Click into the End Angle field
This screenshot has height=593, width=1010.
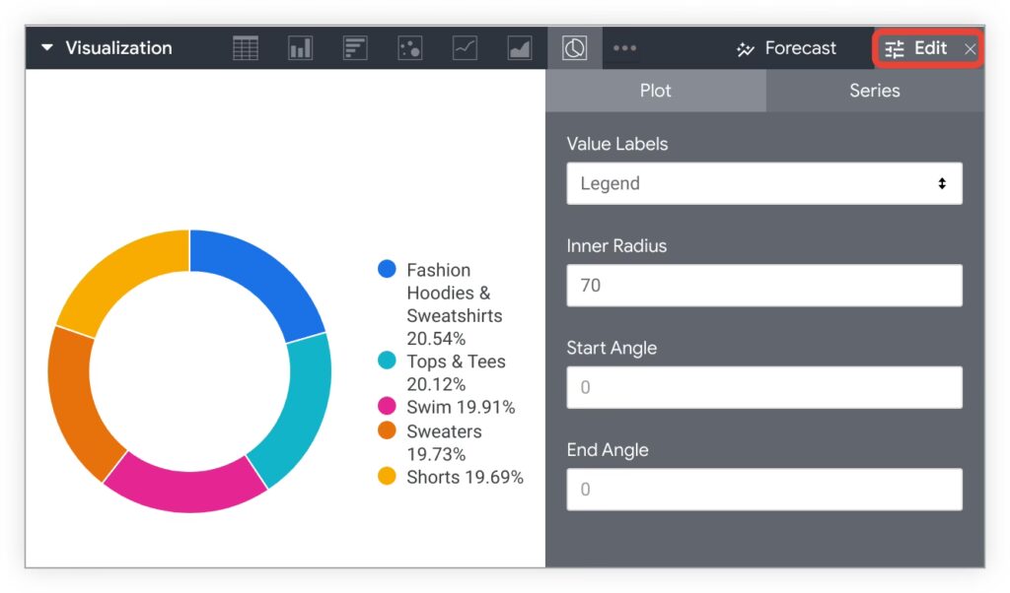763,490
